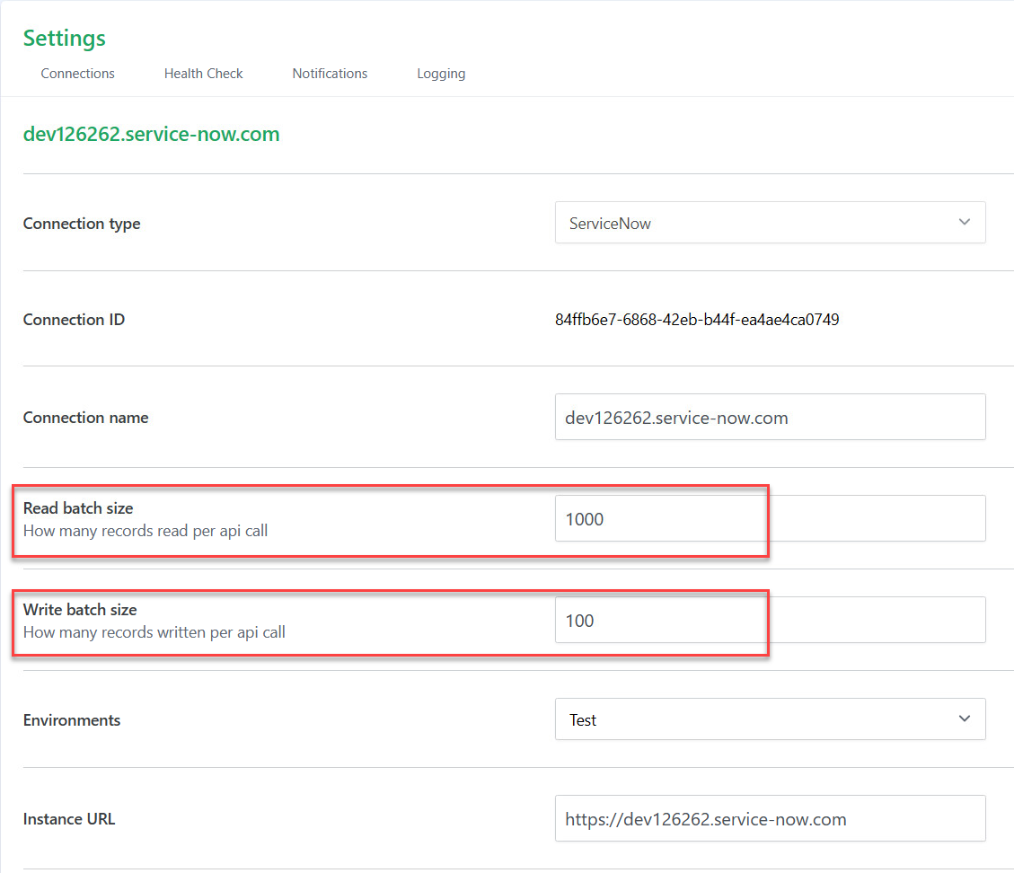Click the Connection name input field
The height and width of the screenshot is (873, 1014).
click(771, 417)
